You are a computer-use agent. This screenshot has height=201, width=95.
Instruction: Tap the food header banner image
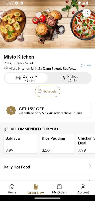pos(47,24)
